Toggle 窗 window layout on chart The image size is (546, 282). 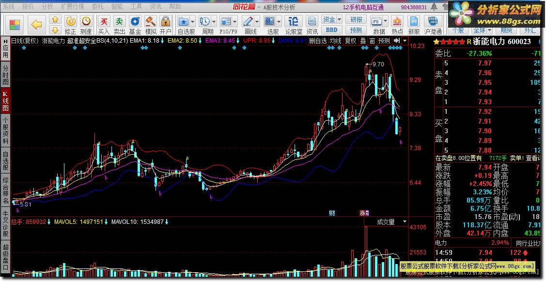[372, 41]
